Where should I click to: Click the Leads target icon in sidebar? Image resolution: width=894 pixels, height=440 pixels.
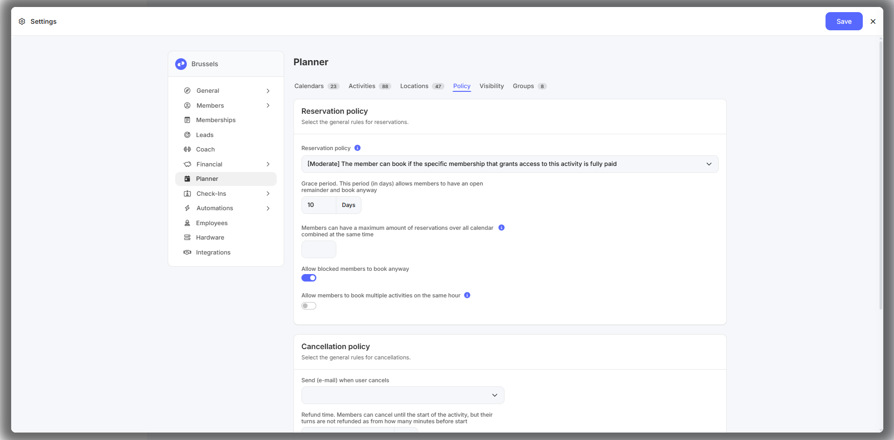point(187,135)
